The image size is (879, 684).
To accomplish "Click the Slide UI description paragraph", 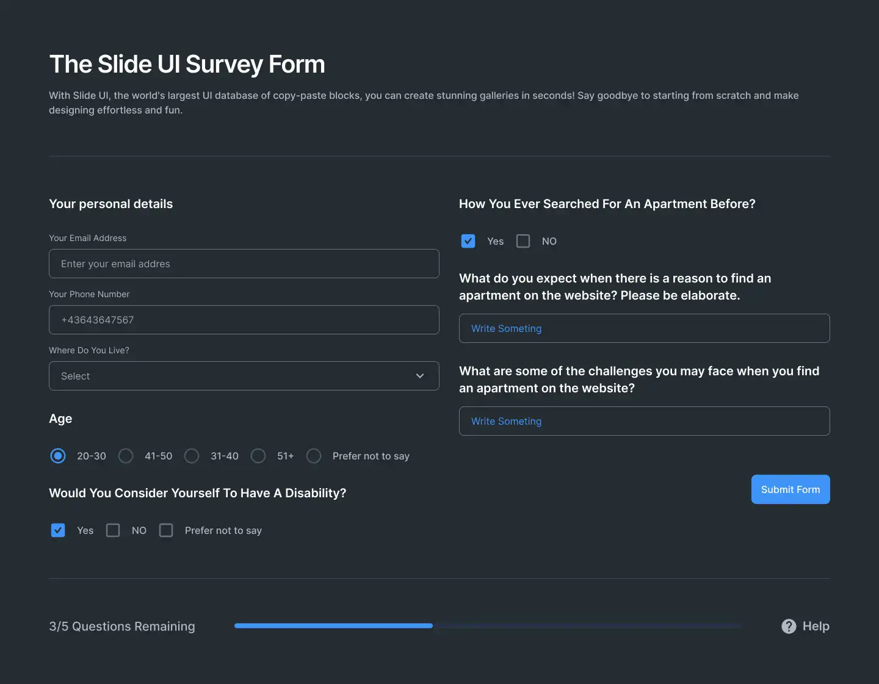I will tap(424, 103).
